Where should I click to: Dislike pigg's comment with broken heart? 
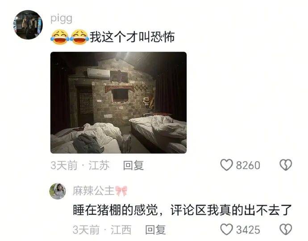coord(286,165)
